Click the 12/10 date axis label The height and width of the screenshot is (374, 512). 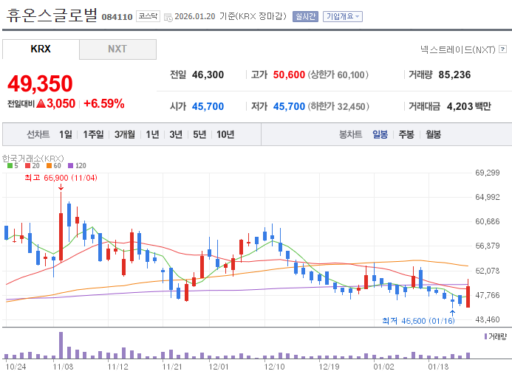click(x=274, y=367)
